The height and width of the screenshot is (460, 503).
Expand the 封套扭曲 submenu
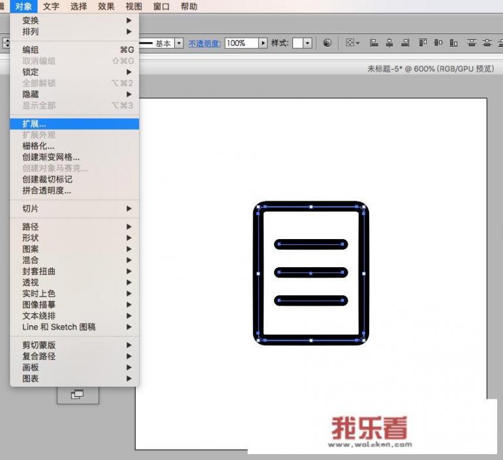(x=74, y=271)
